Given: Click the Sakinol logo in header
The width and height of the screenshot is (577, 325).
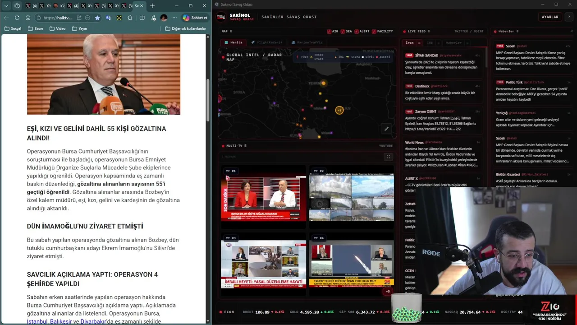Looking at the screenshot, I should pyautogui.click(x=221, y=17).
